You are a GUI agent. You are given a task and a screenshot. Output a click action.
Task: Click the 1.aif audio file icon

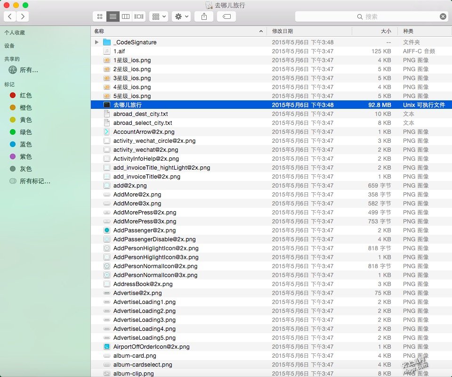(107, 51)
